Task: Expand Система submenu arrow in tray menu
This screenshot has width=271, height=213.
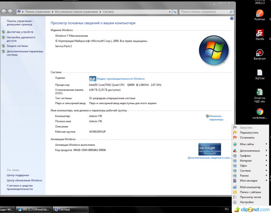Action: [266, 171]
